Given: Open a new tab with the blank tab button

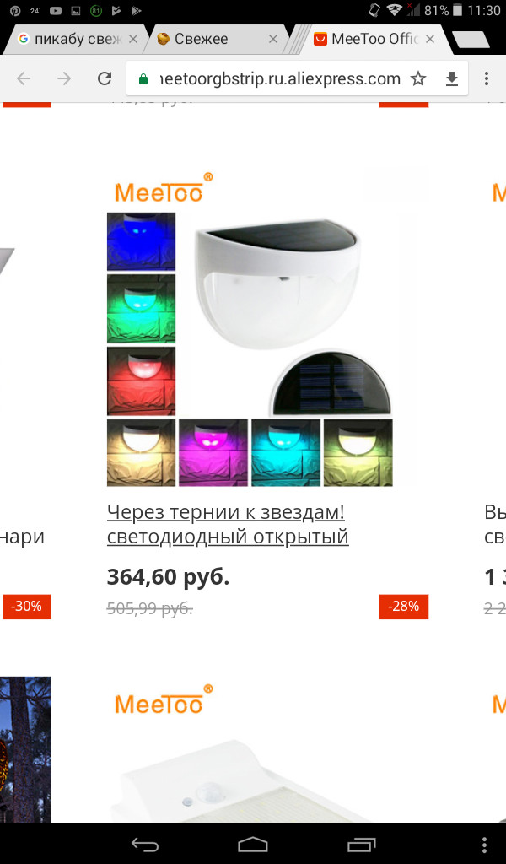Looking at the screenshot, I should click(x=471, y=40).
